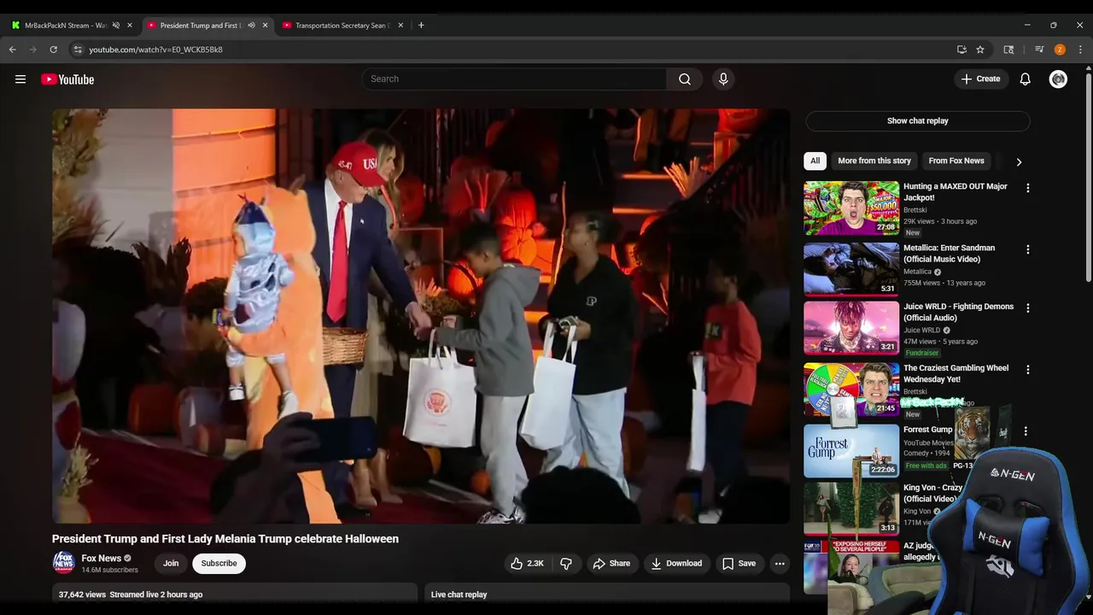The height and width of the screenshot is (615, 1093).
Task: Go forward in the browser
Action: [33, 50]
